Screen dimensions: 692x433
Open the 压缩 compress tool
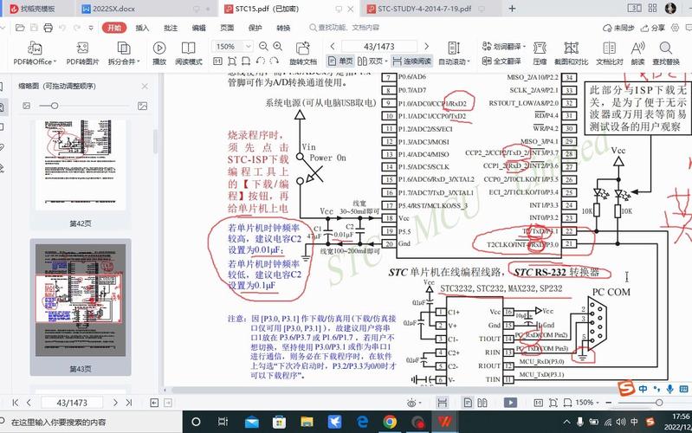(540, 53)
